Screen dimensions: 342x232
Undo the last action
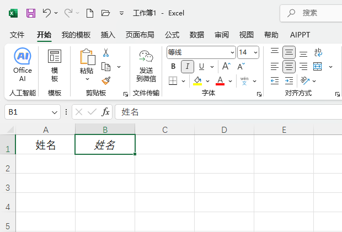46,13
